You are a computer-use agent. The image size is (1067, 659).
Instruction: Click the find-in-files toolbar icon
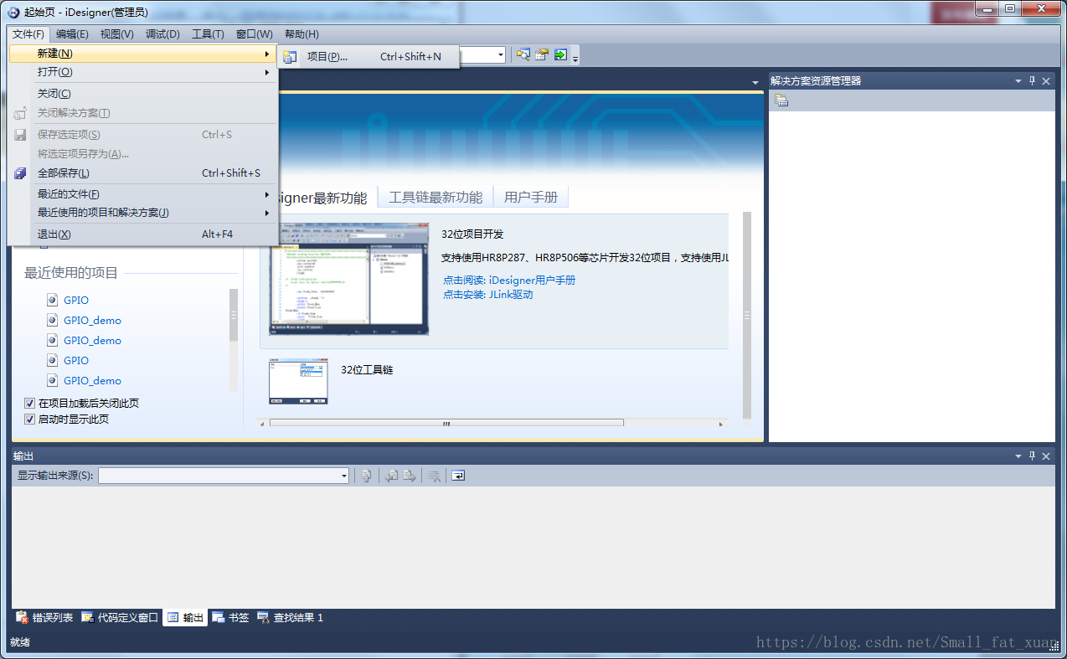pos(523,54)
